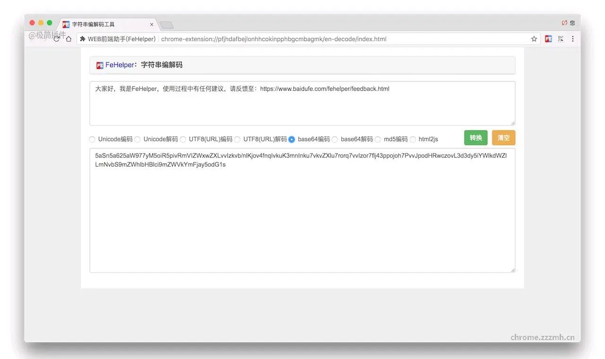Open the FeHelper link in page header
This screenshot has height=359, width=605.
[x=120, y=65]
